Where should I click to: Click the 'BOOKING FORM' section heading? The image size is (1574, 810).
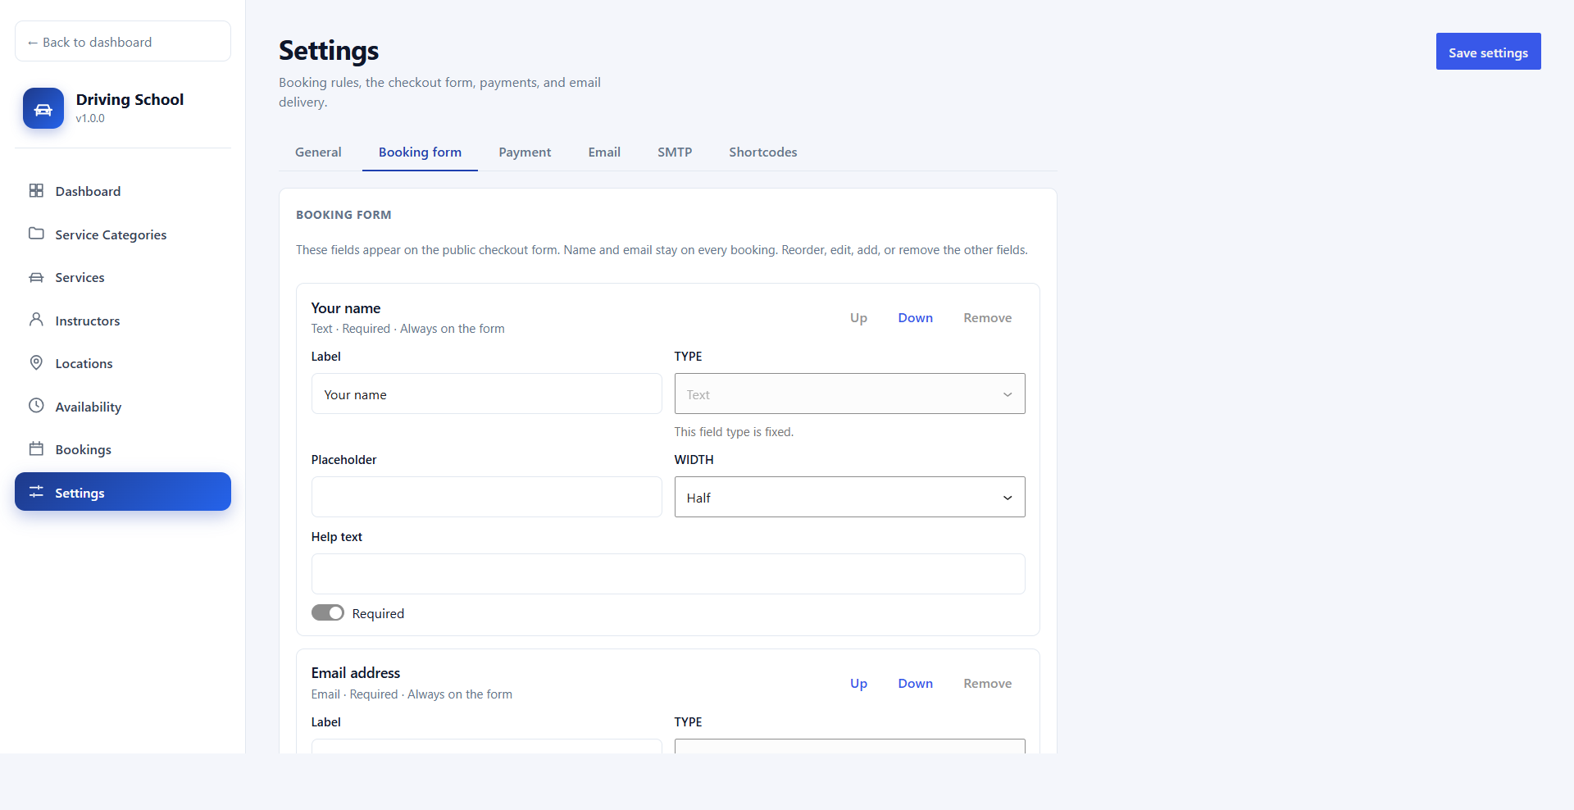pyautogui.click(x=343, y=215)
